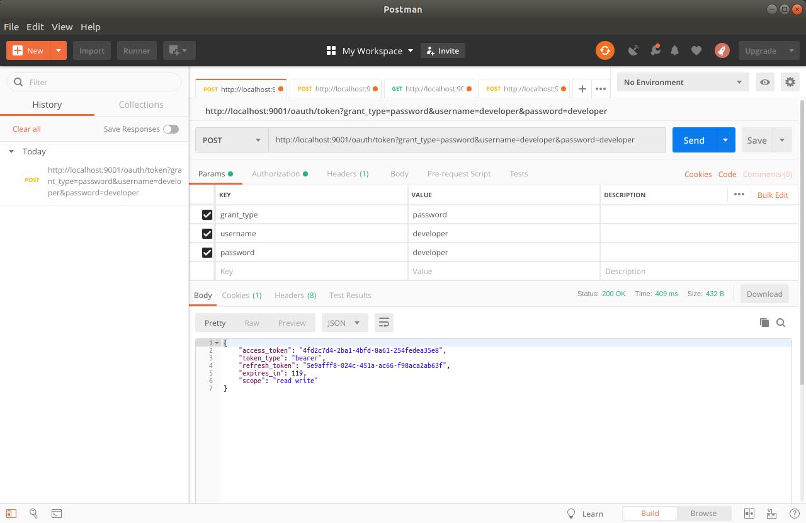Click the Import button
Viewport: 806px width, 523px height.
pos(92,50)
